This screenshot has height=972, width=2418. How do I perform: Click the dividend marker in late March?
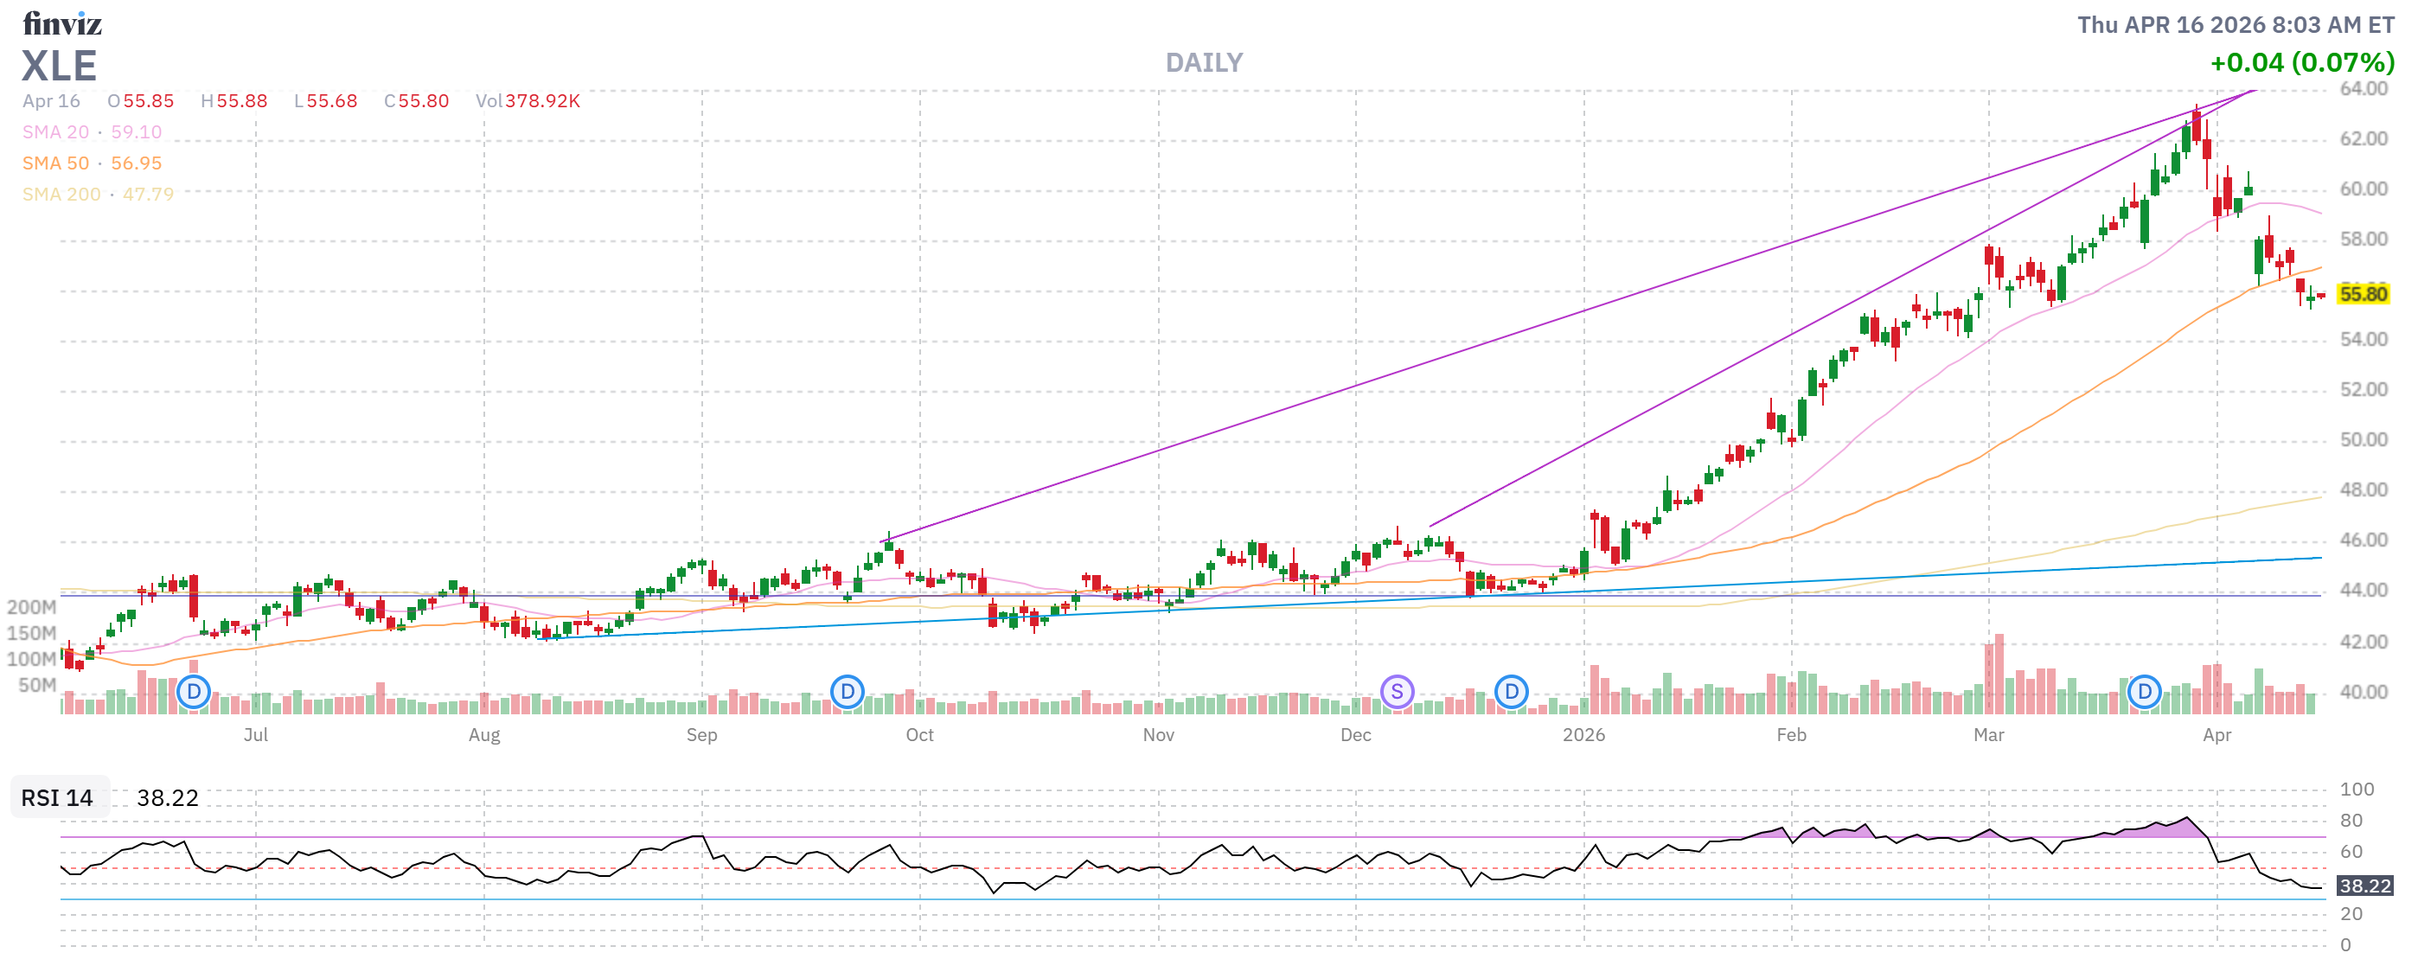(x=2144, y=693)
